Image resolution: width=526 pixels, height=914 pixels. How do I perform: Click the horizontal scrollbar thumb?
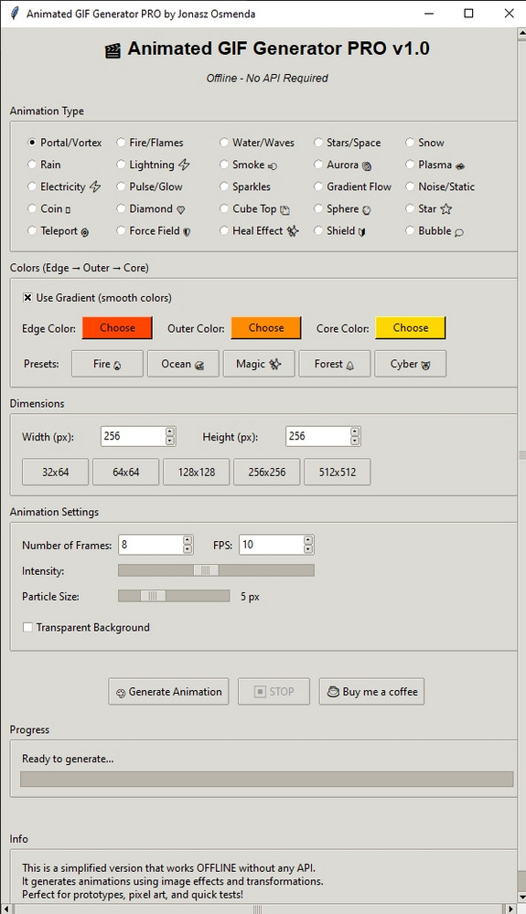[256, 909]
